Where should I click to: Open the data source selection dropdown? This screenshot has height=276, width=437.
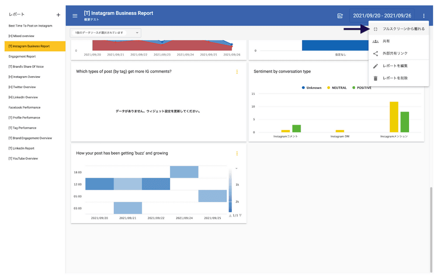pyautogui.click(x=105, y=33)
